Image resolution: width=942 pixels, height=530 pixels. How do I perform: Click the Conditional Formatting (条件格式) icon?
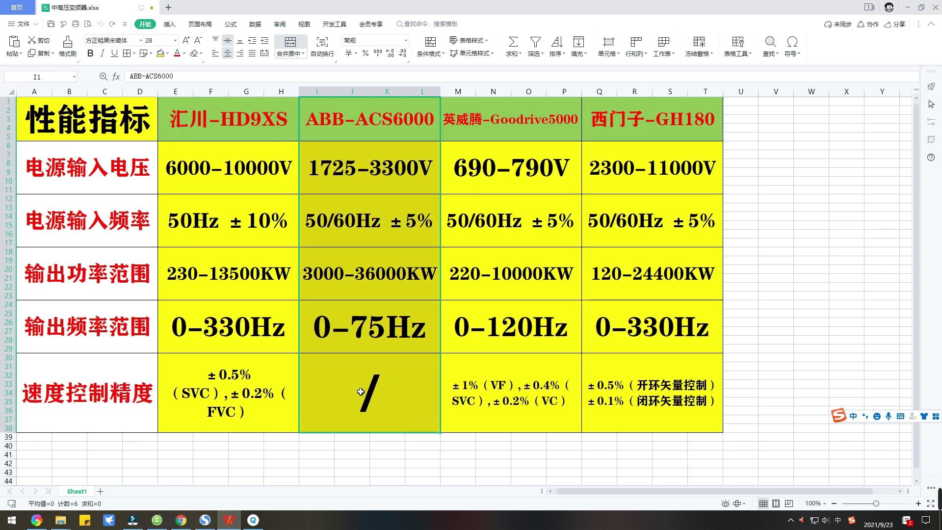(430, 42)
